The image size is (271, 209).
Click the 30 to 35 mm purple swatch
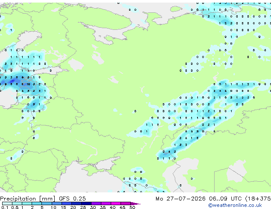pos(96,203)
